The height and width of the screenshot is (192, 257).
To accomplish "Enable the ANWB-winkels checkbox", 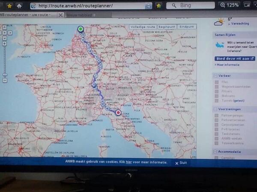I will click(x=216, y=139).
